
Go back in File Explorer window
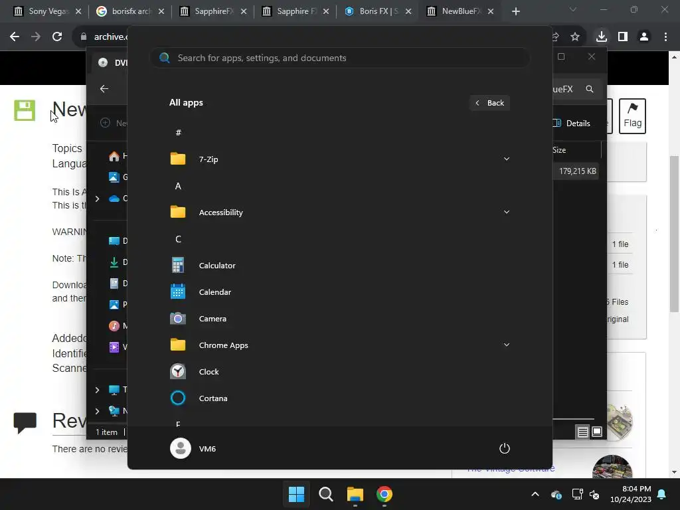104,89
